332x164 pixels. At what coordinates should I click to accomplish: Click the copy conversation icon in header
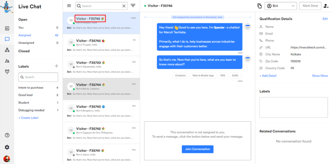click(259, 6)
